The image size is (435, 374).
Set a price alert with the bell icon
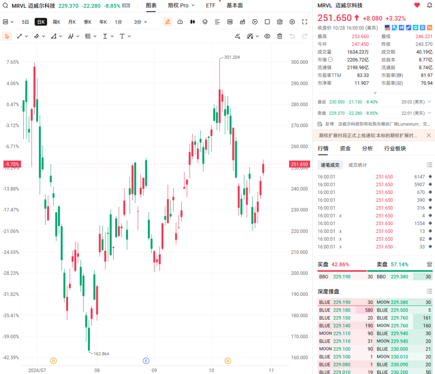click(429, 5)
